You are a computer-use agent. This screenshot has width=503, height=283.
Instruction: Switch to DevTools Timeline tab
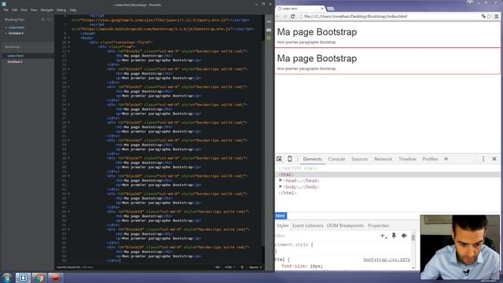coord(407,159)
